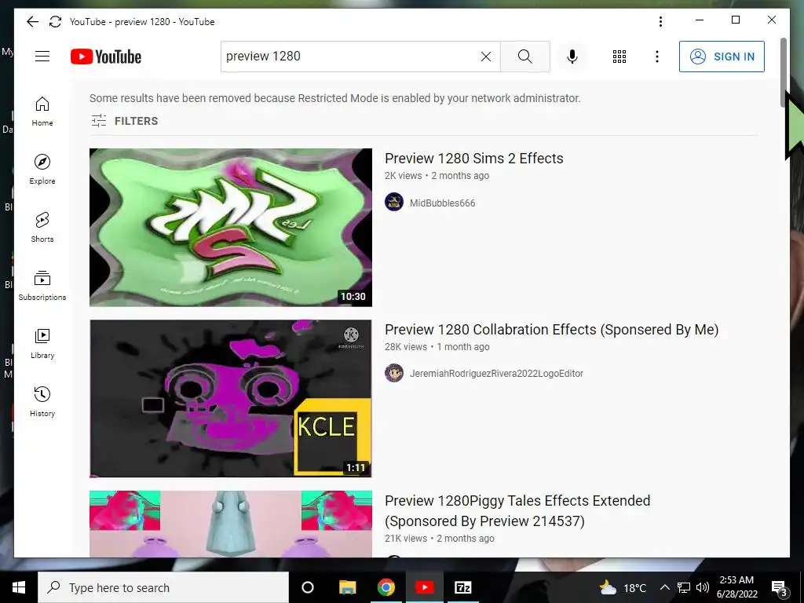804x603 pixels.
Task: Switch to YouTube app on taskbar
Action: [x=425, y=587]
